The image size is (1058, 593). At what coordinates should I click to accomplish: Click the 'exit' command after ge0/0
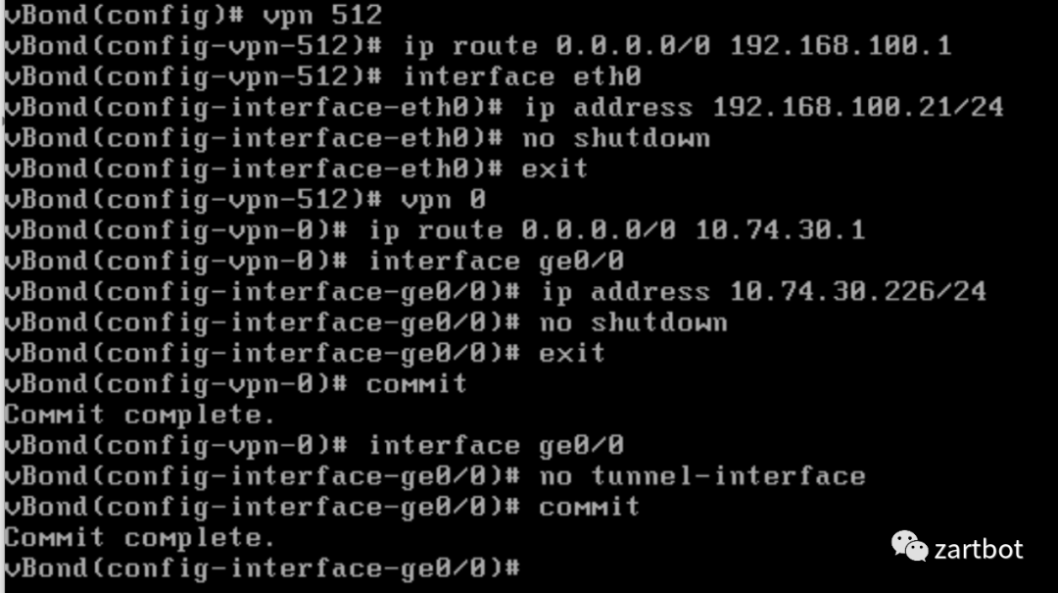[x=571, y=353]
